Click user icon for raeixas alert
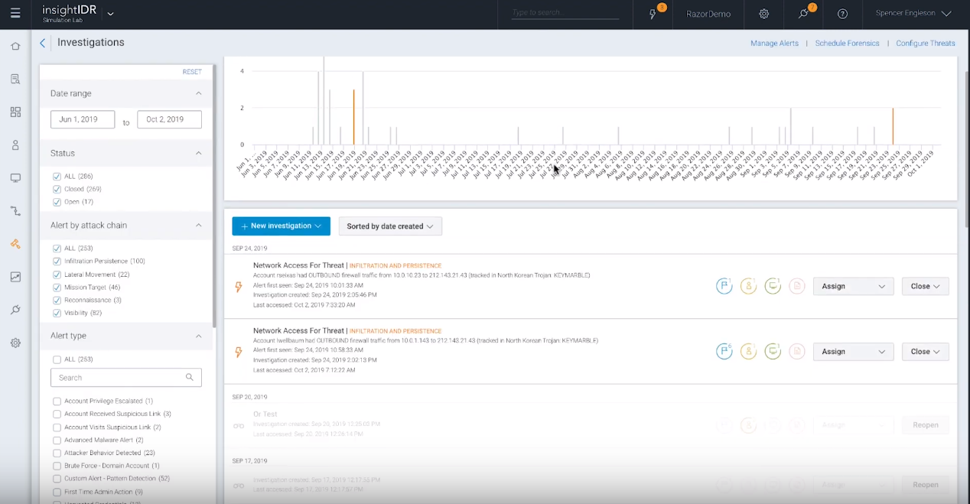This screenshot has height=504, width=970. tap(748, 286)
